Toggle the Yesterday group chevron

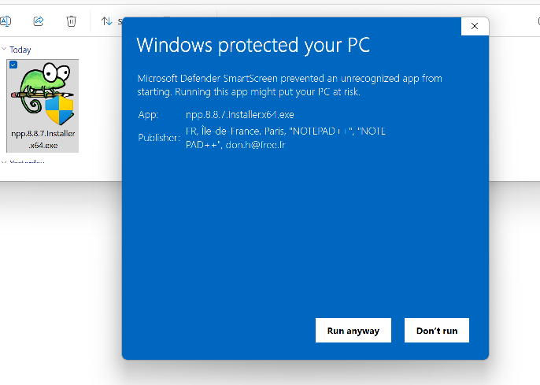click(4, 163)
